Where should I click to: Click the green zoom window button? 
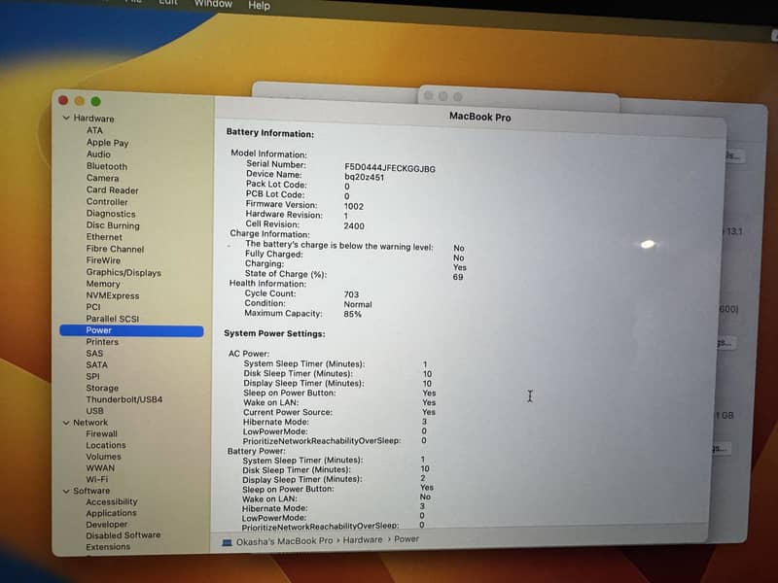pyautogui.click(x=95, y=101)
